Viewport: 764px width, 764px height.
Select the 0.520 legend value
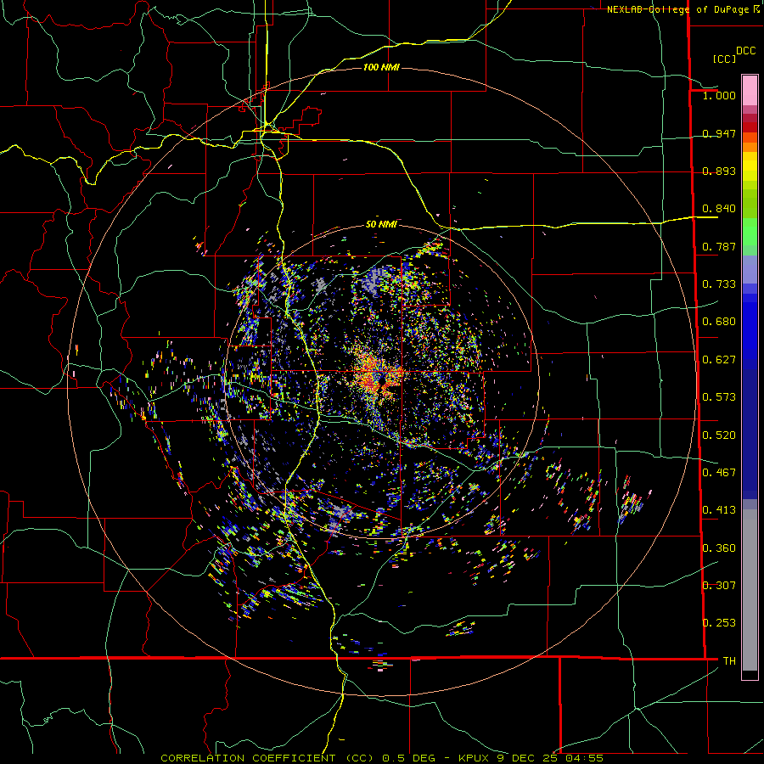point(719,435)
